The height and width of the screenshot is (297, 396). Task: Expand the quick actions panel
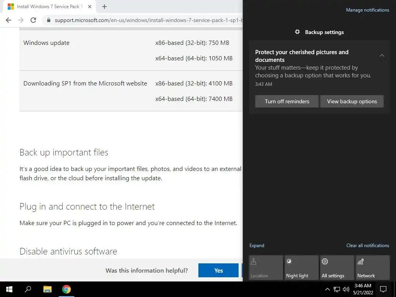[257, 246]
